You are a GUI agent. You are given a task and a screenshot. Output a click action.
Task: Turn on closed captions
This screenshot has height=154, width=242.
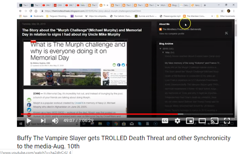[x=165, y=121]
